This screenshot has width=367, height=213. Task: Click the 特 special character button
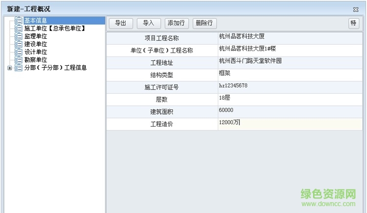point(353,24)
